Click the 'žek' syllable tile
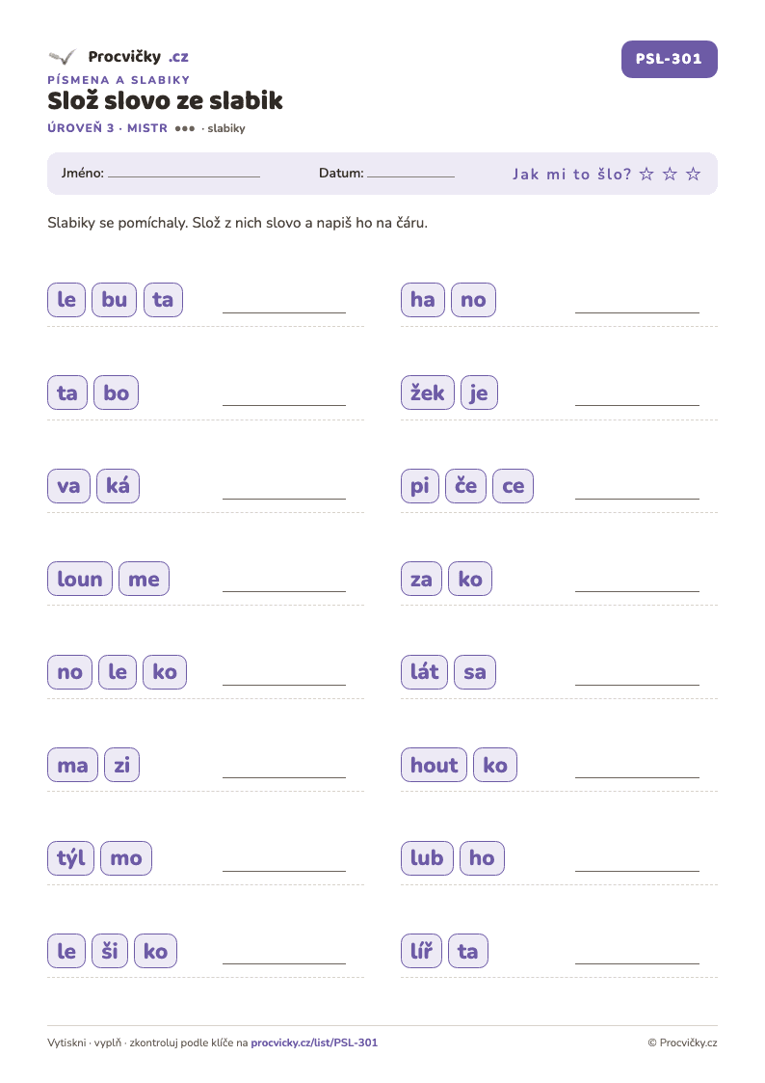Viewport: 765px width, 1083px height. click(428, 393)
